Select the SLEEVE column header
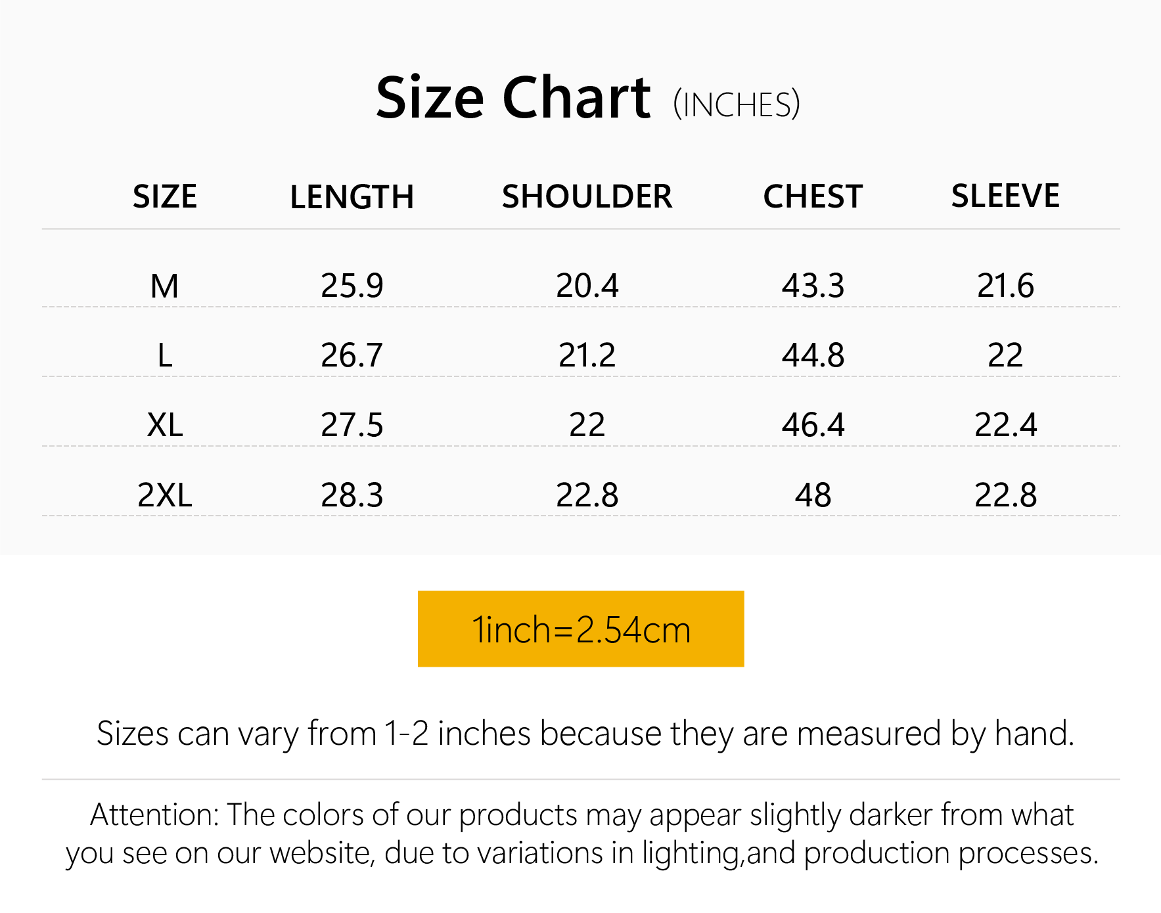This screenshot has height=913, width=1161. click(x=1005, y=196)
